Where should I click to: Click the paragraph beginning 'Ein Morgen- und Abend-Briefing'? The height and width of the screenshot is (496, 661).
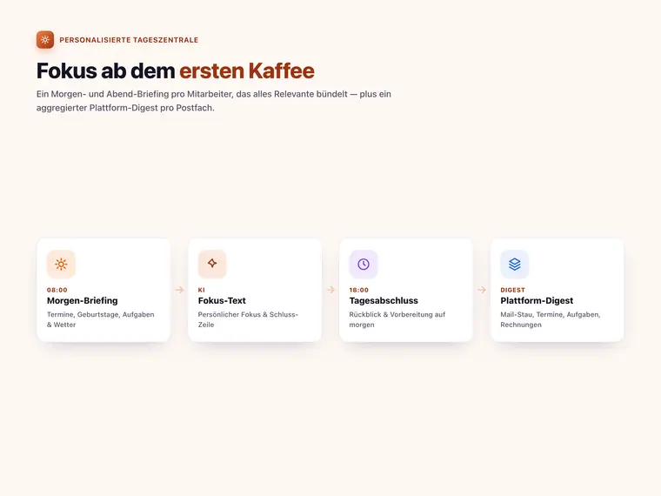pyautogui.click(x=214, y=101)
